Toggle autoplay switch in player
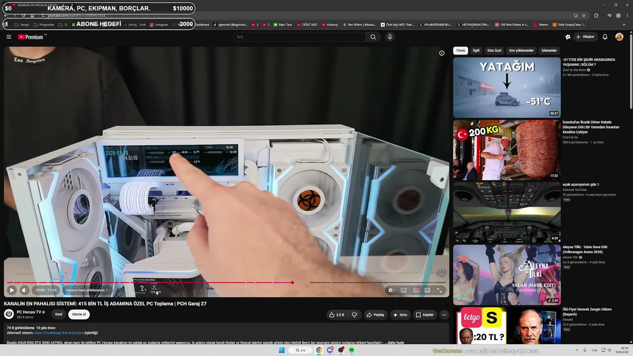633x356 pixels. (x=390, y=290)
